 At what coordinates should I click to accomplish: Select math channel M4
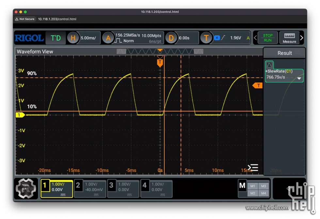click(x=264, y=193)
